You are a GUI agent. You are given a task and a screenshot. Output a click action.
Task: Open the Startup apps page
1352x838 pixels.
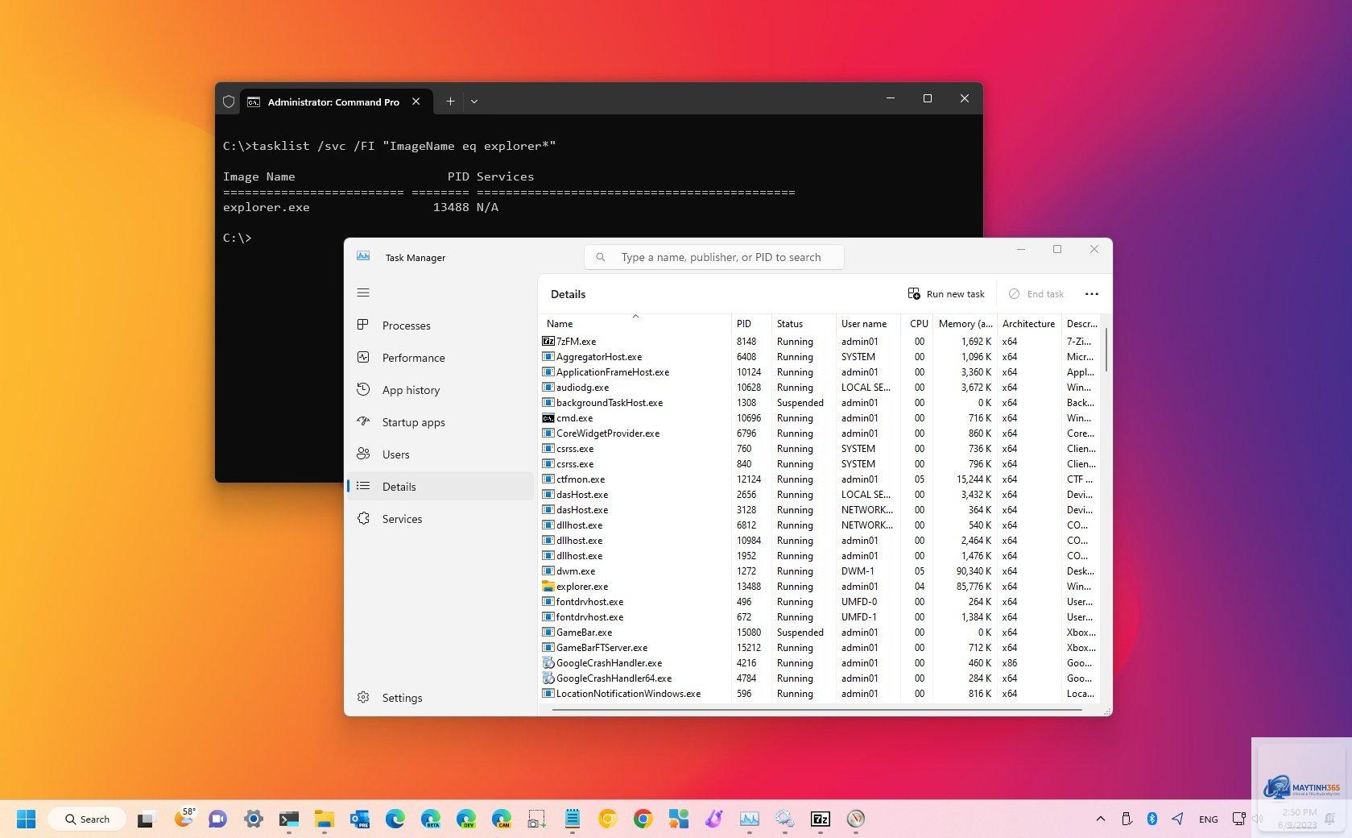click(x=440, y=422)
